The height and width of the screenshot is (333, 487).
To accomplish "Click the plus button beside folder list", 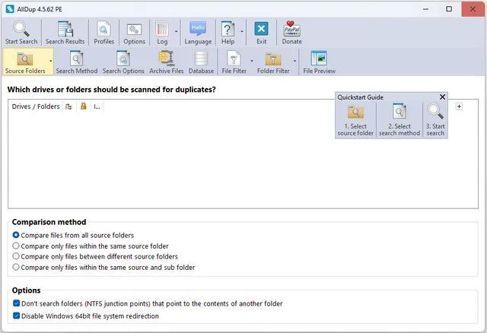I will tap(459, 106).
